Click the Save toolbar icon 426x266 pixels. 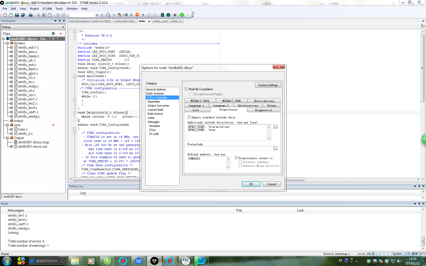pos(17,15)
